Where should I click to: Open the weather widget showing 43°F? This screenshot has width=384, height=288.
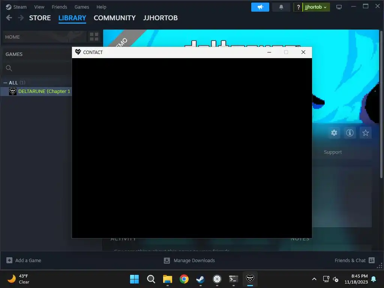click(x=18, y=279)
